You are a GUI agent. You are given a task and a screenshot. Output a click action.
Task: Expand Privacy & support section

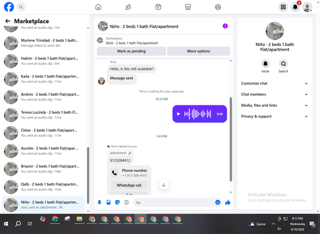pyautogui.click(x=275, y=116)
